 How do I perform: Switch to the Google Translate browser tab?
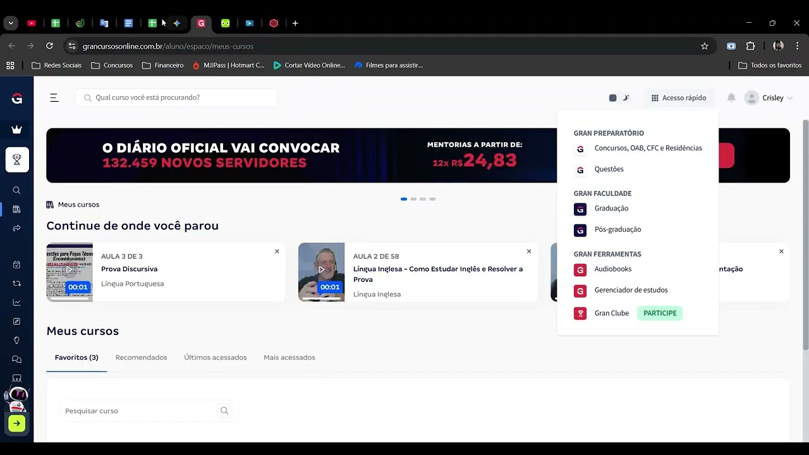point(104,23)
